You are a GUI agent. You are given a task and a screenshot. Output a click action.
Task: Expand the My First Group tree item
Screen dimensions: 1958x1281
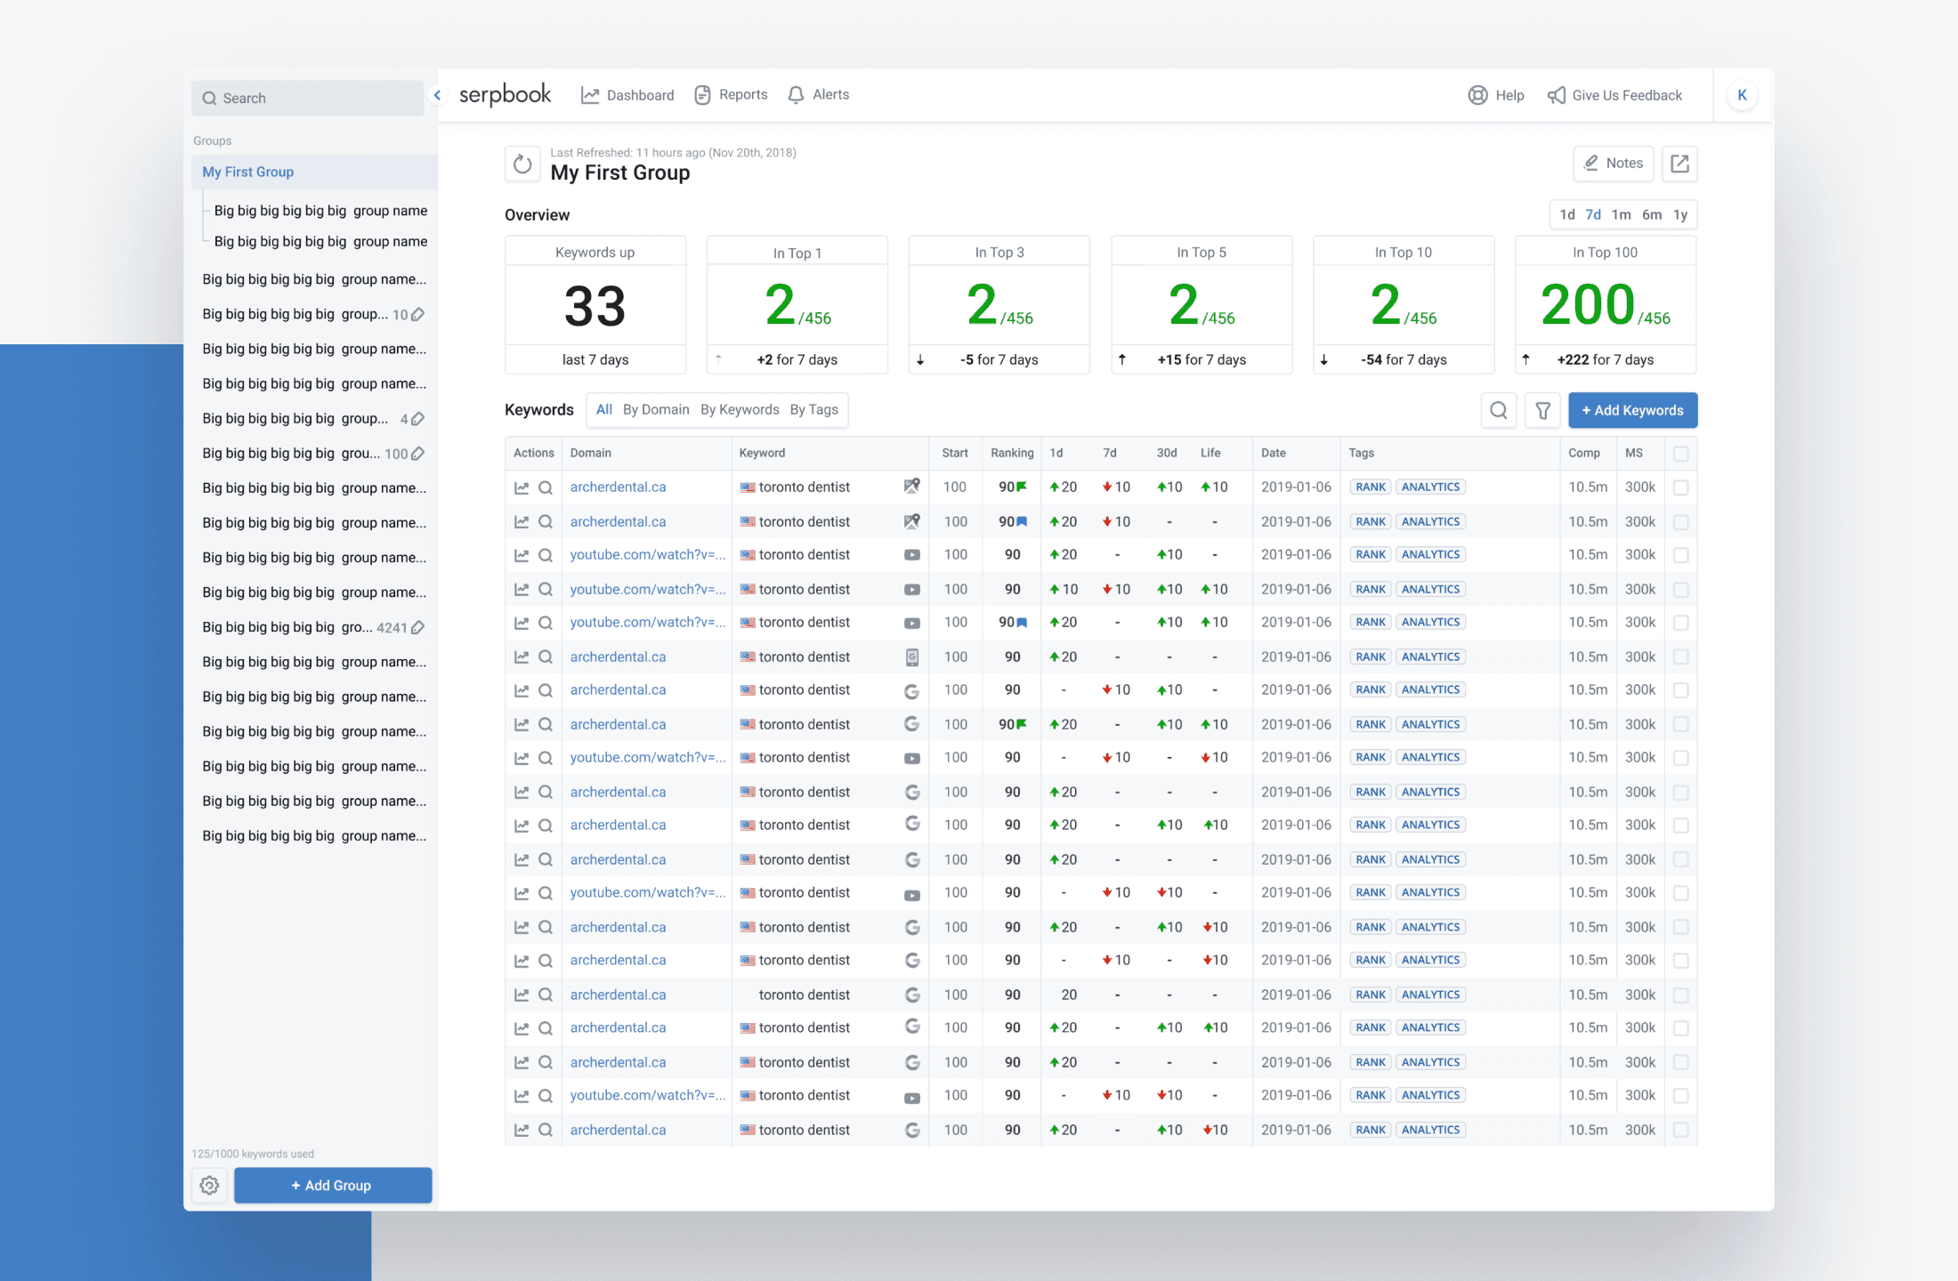tap(247, 172)
